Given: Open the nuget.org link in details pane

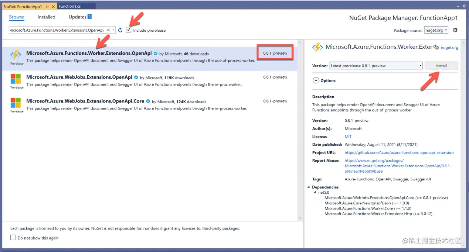Looking at the screenshot, I should point(449,48).
